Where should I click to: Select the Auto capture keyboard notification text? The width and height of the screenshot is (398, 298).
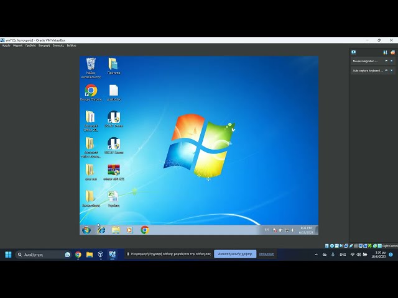coord(368,71)
